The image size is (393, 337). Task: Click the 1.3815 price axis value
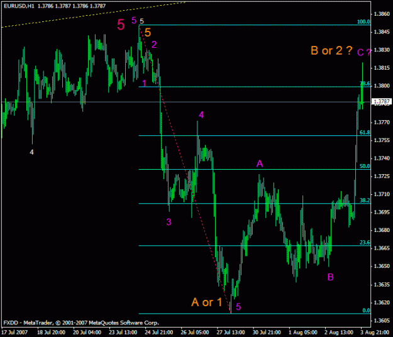click(x=382, y=68)
